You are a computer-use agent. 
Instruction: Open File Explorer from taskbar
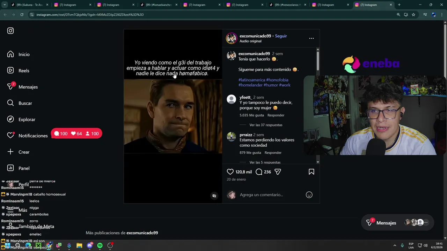click(x=79, y=245)
